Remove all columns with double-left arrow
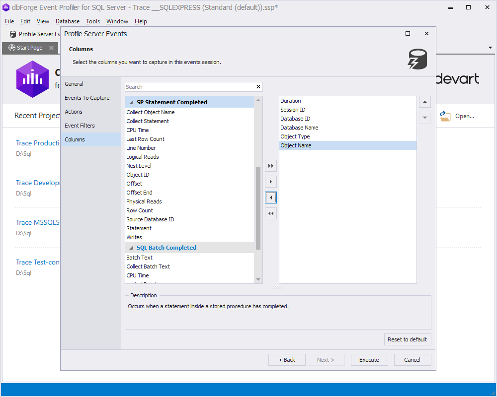 pyautogui.click(x=271, y=213)
